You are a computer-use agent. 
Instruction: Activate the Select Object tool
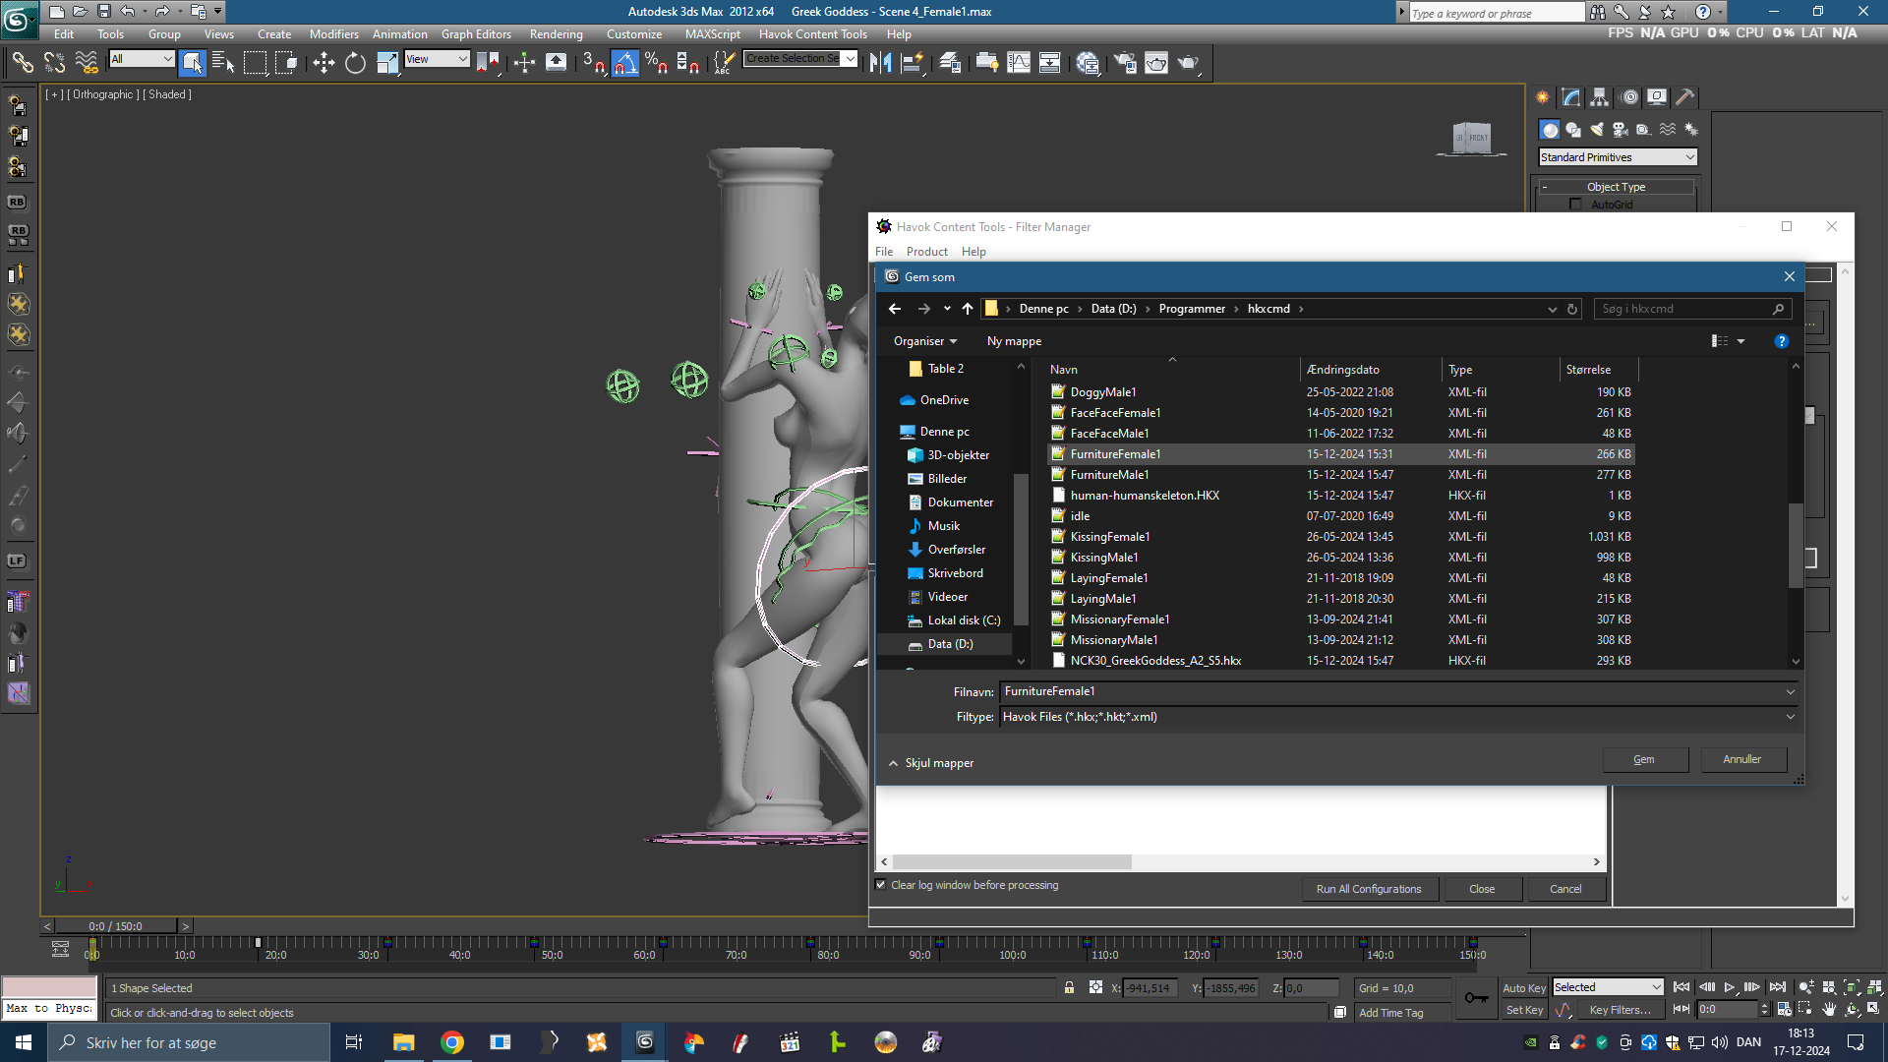(193, 63)
